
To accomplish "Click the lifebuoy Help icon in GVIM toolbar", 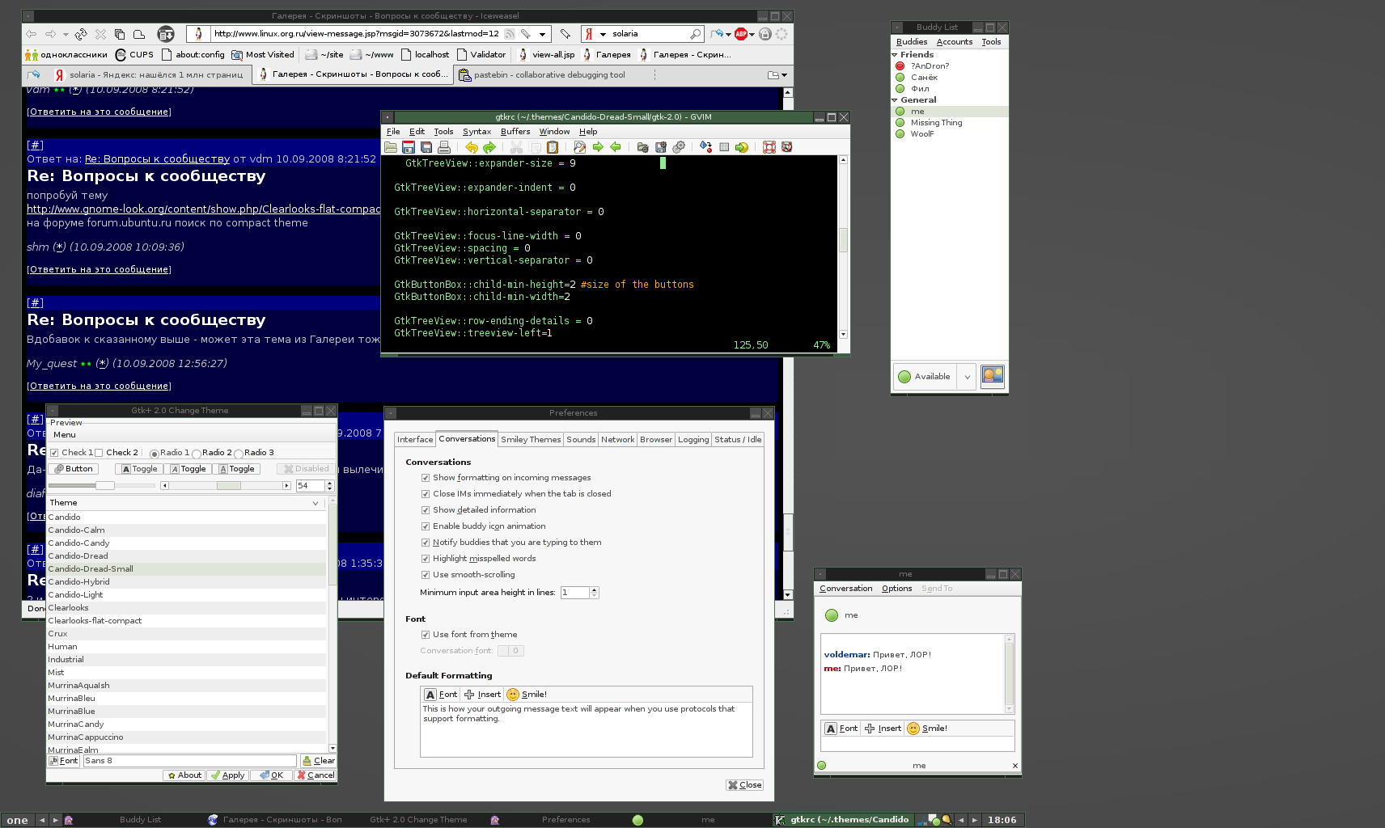I will pyautogui.click(x=769, y=147).
